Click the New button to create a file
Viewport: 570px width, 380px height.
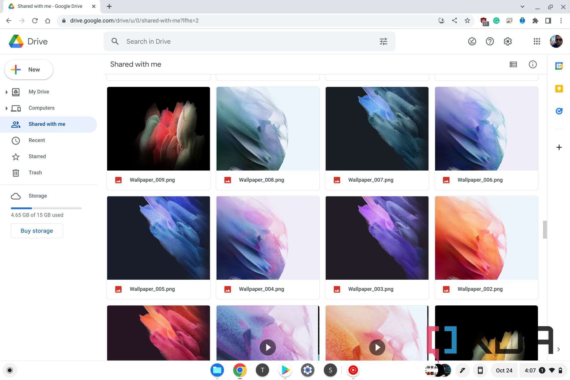[x=28, y=69]
